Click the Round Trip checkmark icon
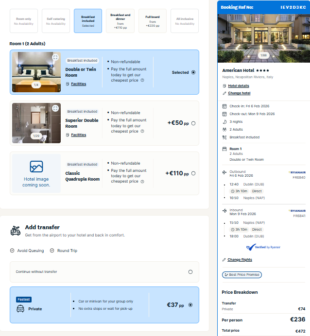 tap(52, 251)
